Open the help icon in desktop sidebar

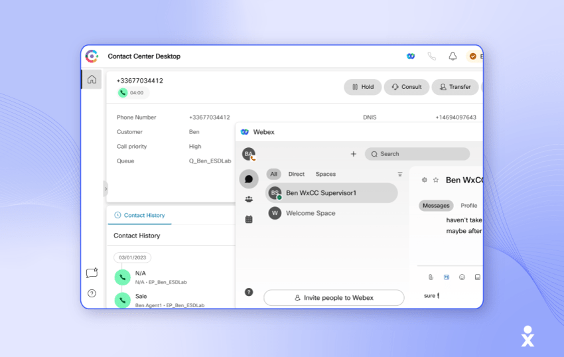tap(92, 293)
